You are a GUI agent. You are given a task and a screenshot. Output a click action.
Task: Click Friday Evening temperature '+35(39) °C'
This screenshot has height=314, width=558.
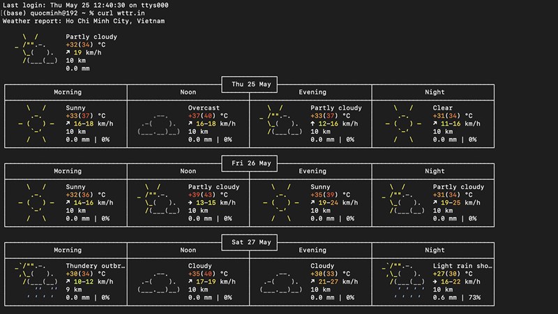[x=330, y=195]
